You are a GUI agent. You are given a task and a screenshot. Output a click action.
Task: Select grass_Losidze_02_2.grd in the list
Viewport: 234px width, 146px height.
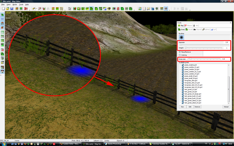192,72
